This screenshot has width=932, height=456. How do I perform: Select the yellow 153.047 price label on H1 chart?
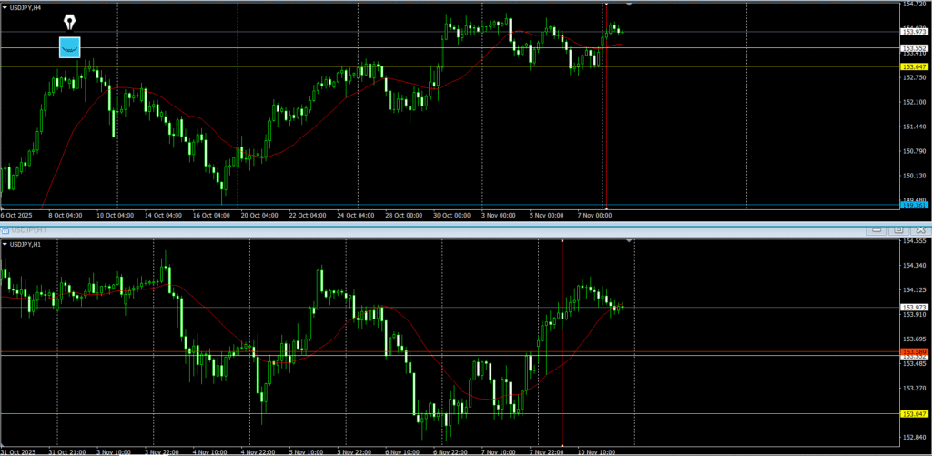coord(913,414)
